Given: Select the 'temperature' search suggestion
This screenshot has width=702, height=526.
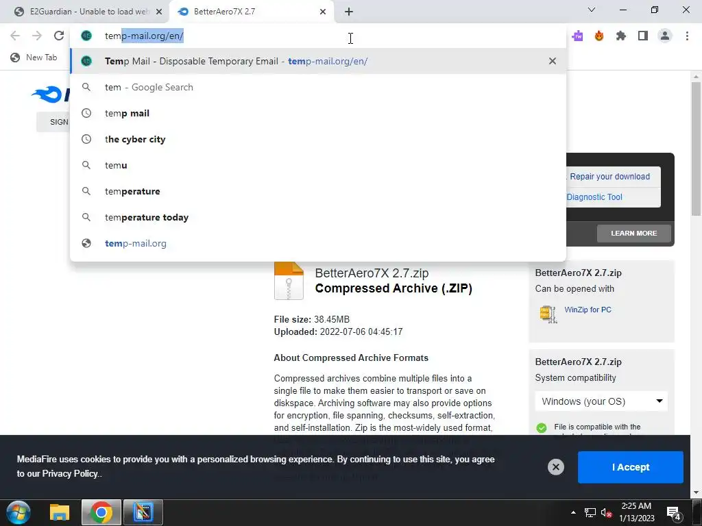Looking at the screenshot, I should (x=318, y=191).
